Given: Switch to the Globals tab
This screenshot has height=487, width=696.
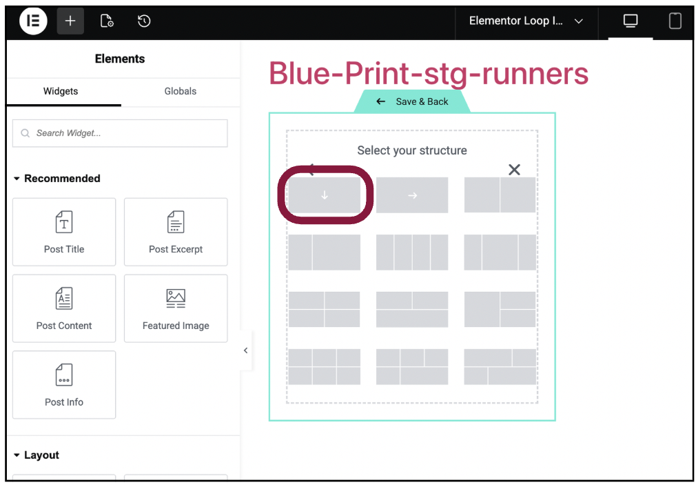Looking at the screenshot, I should [x=181, y=91].
